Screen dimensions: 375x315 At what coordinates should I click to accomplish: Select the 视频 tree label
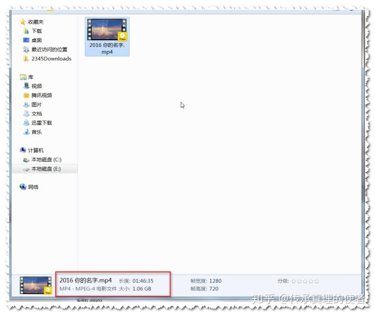pos(36,86)
